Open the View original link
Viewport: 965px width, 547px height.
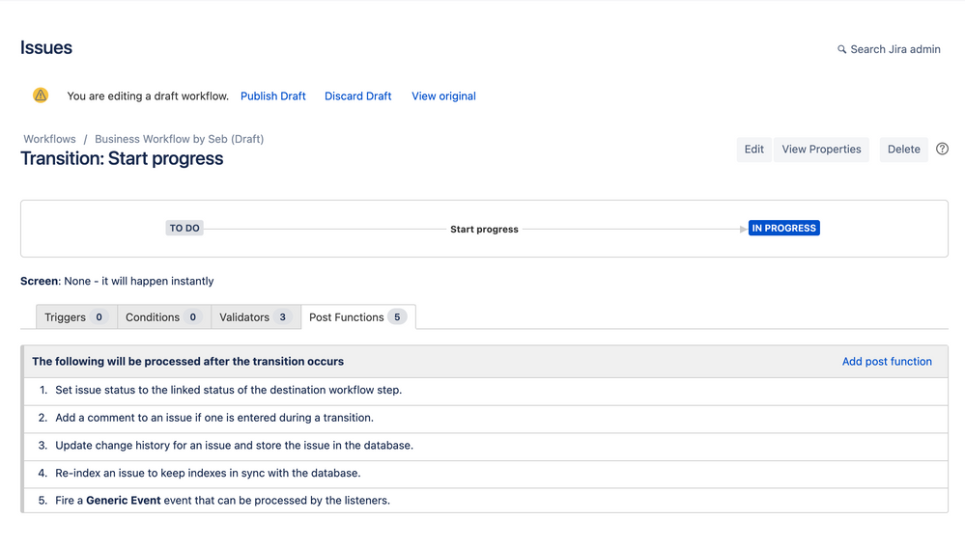tap(443, 96)
